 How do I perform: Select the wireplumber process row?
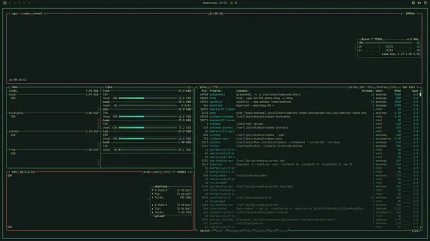pyautogui.click(x=309, y=175)
